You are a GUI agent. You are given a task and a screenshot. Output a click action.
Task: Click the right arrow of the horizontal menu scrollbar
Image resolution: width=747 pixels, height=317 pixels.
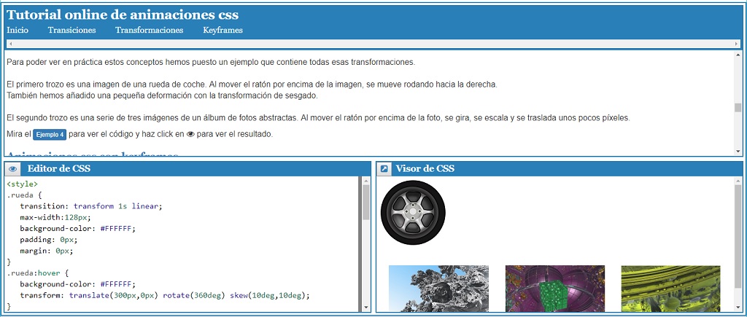[737, 44]
